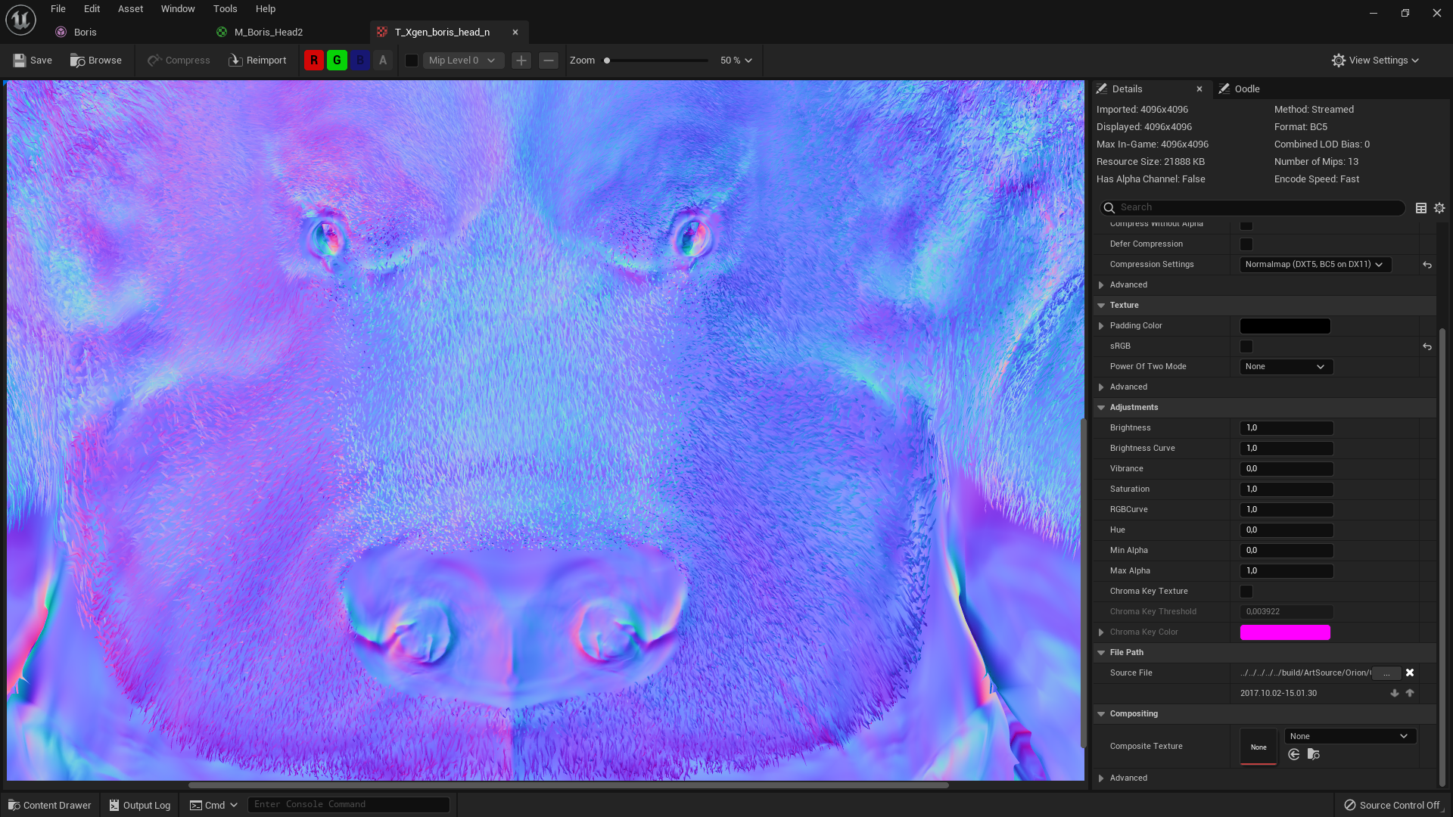Adjust the Zoom slider handle
Image resolution: width=1453 pixels, height=817 pixels.
[x=607, y=61]
